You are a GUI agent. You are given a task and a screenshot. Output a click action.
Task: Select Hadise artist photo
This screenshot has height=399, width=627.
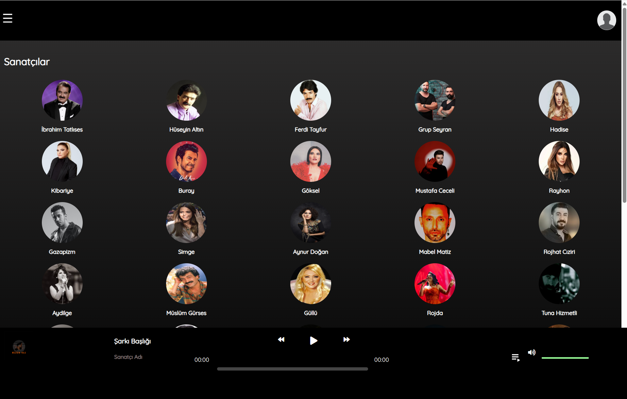[559, 100]
